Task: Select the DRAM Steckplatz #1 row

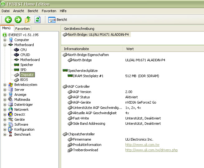Action: point(113,76)
